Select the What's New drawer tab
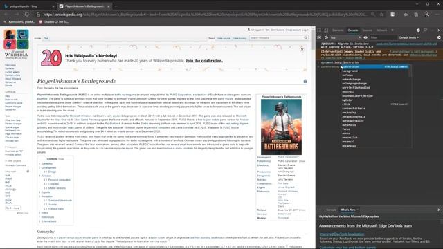443x249 pixels. tap(347, 210)
